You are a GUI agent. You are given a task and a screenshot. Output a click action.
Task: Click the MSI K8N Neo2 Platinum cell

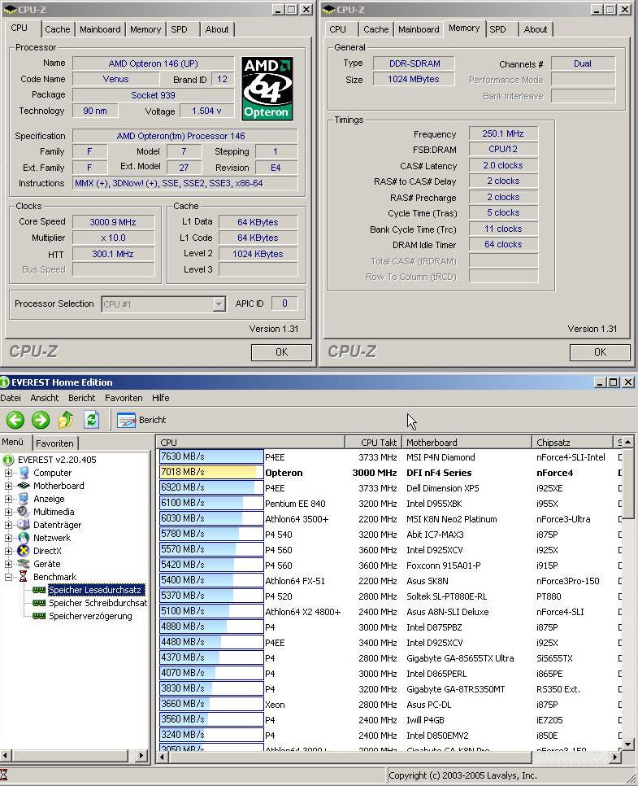[x=452, y=519]
